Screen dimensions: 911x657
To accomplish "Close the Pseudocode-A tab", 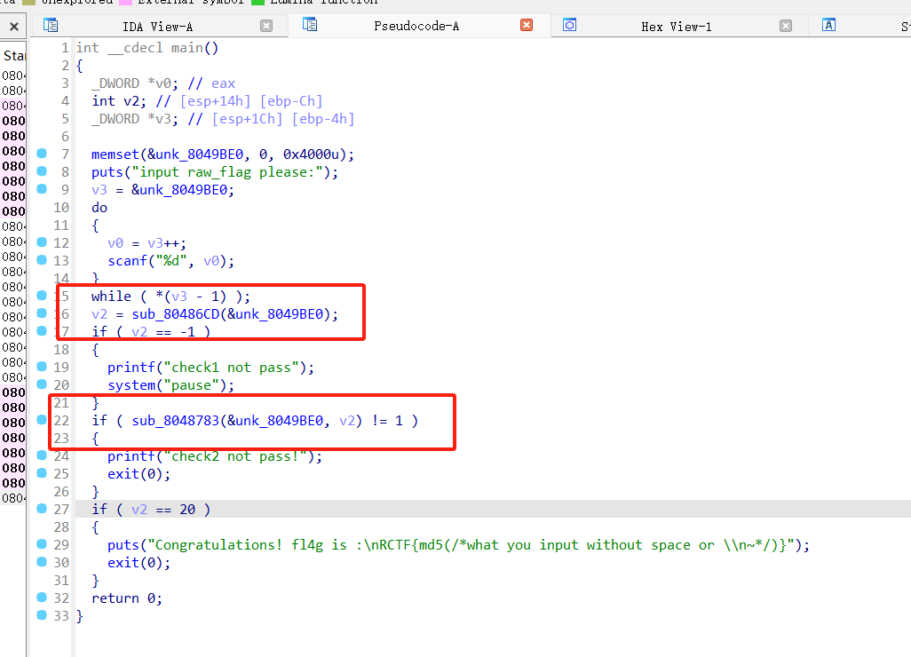I will coord(527,25).
